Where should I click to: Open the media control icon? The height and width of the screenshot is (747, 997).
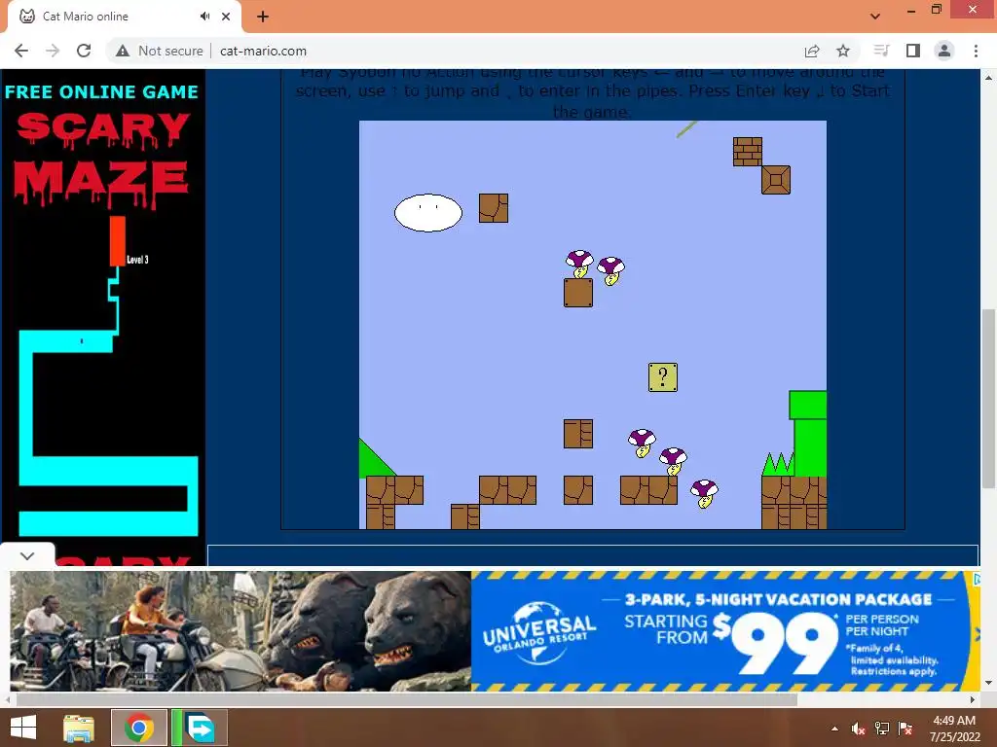click(x=881, y=51)
